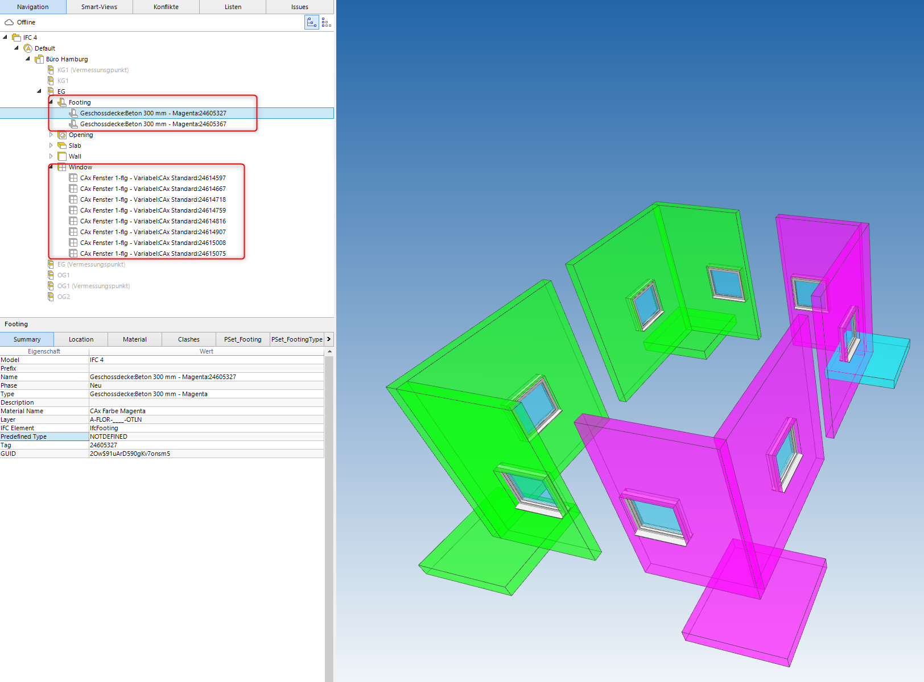Switch to flat list view icon
Image resolution: width=924 pixels, height=682 pixels.
tap(327, 23)
